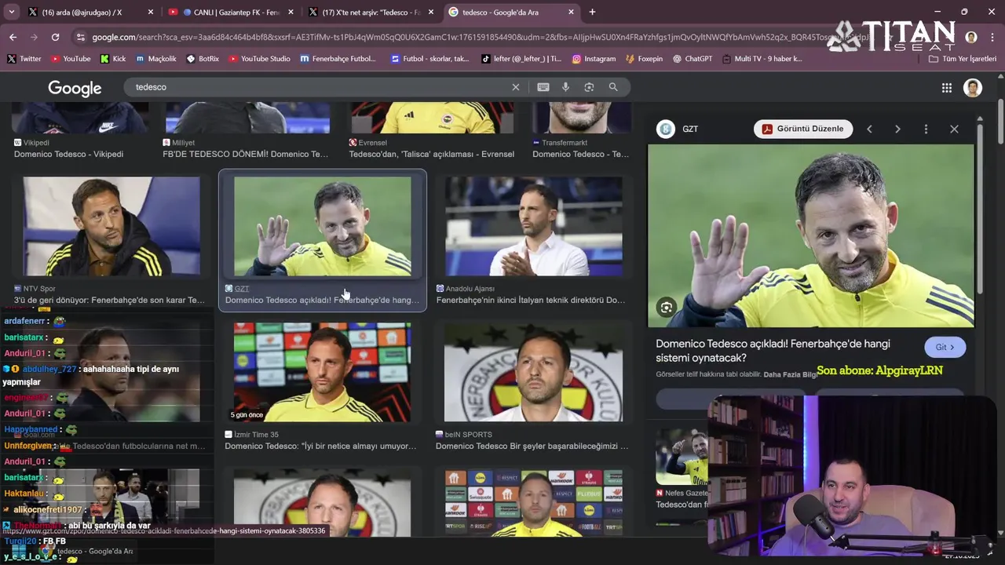This screenshot has height=565, width=1005.
Task: Show the previous image in the preview panel
Action: 869,129
